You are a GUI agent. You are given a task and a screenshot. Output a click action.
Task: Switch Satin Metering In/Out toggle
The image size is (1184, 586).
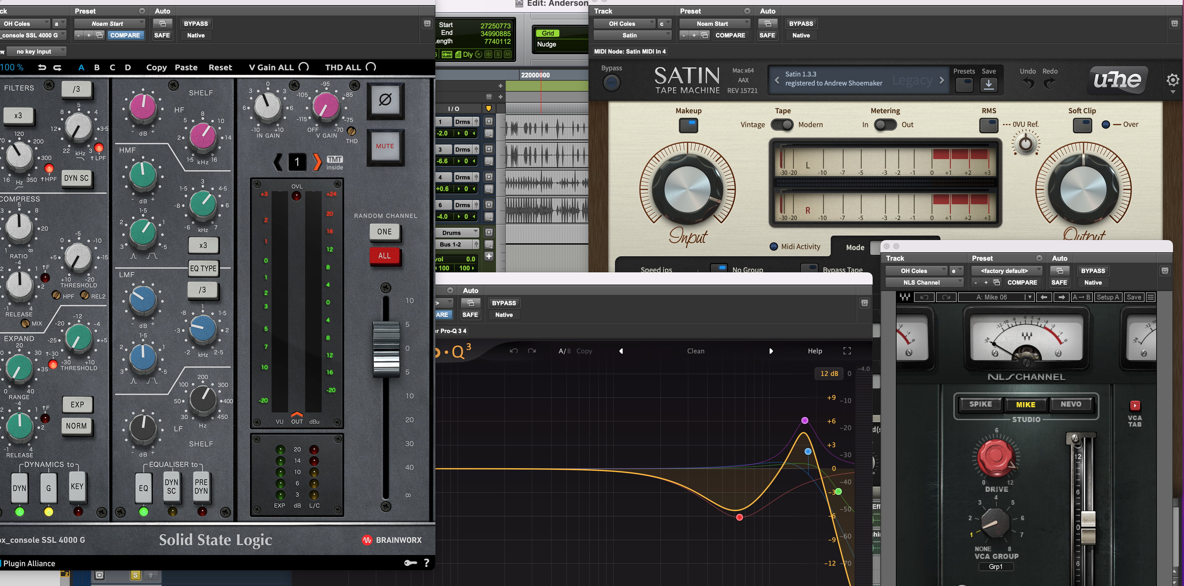click(x=885, y=125)
